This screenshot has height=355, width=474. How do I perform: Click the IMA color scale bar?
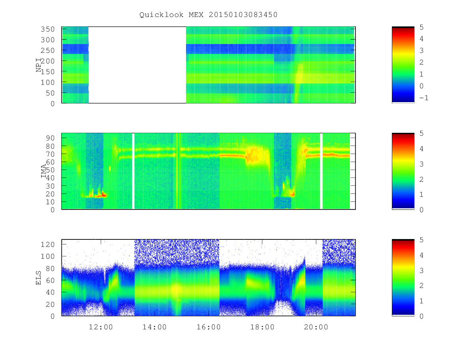(403, 171)
